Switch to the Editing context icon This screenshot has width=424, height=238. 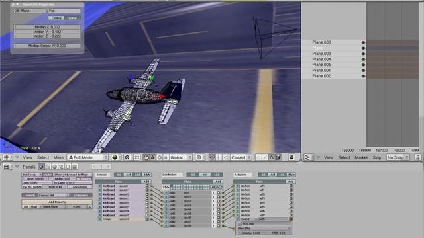[68, 167]
